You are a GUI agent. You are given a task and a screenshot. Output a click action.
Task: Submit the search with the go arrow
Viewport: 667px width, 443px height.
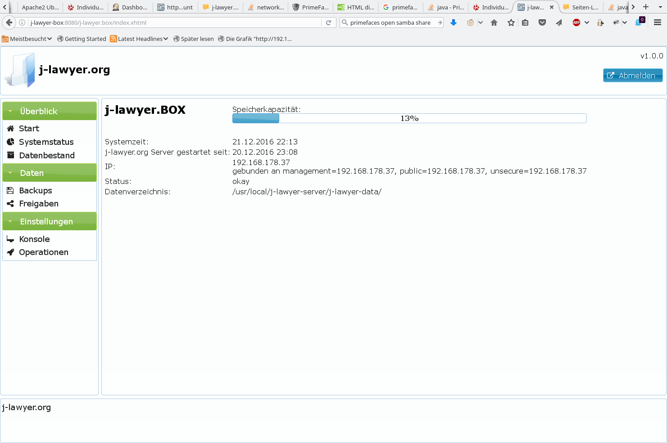coord(440,22)
